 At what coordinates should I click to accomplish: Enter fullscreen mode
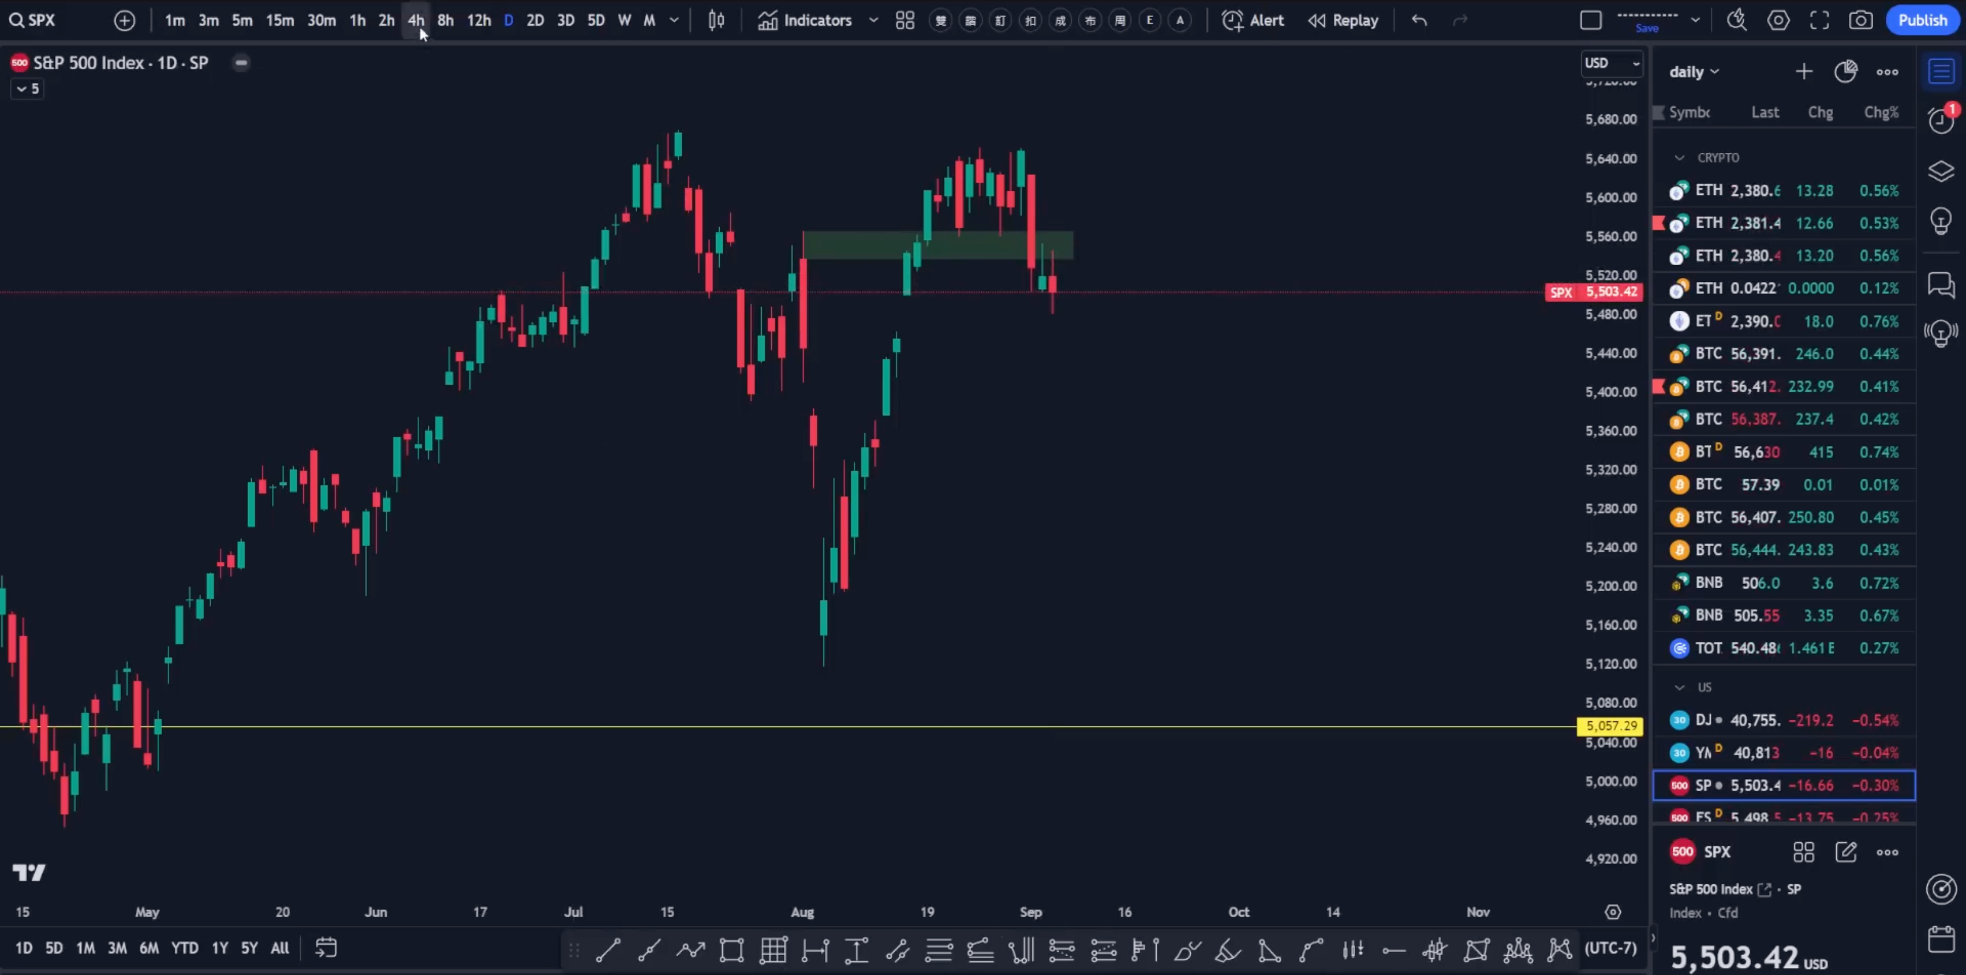point(1820,20)
